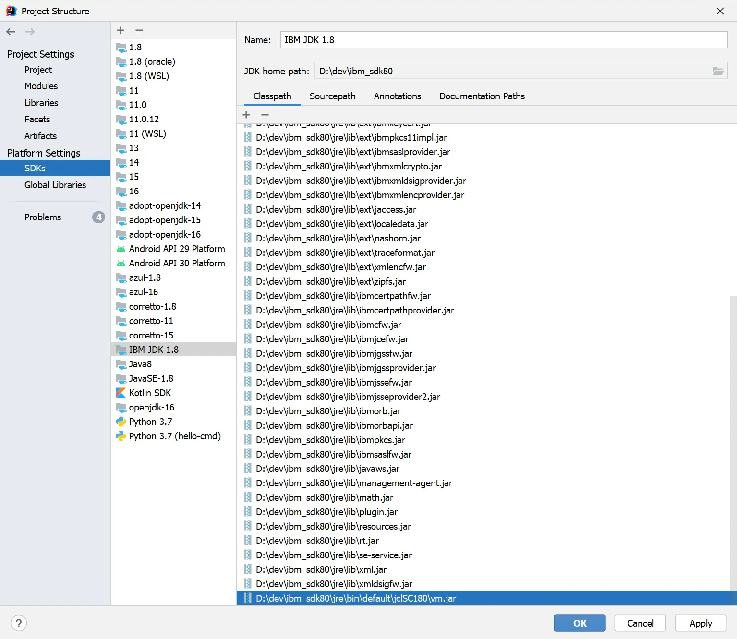The width and height of the screenshot is (737, 639).
Task: Open Modules settings
Action: click(x=41, y=86)
